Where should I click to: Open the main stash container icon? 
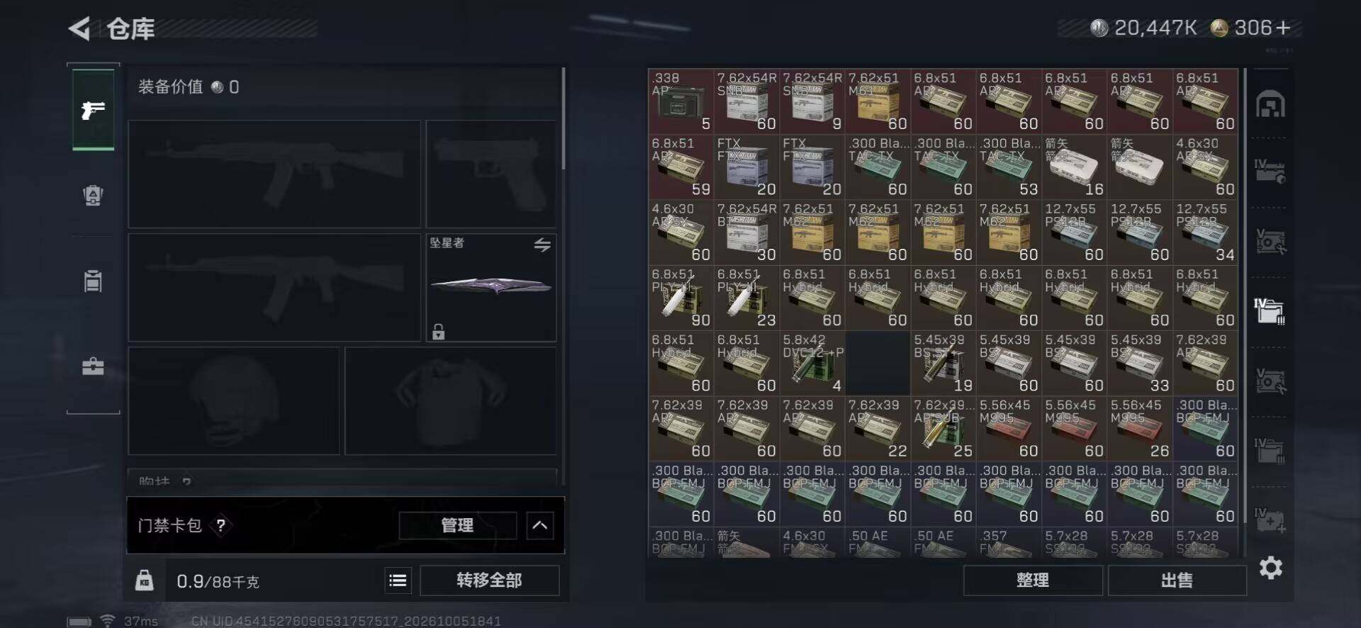click(1270, 105)
